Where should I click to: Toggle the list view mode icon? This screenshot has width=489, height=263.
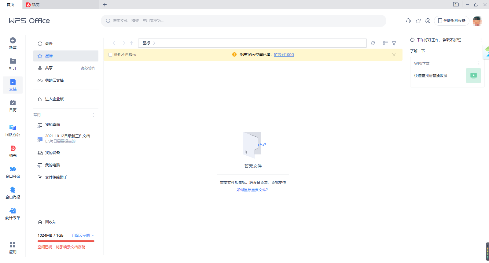pos(385,43)
